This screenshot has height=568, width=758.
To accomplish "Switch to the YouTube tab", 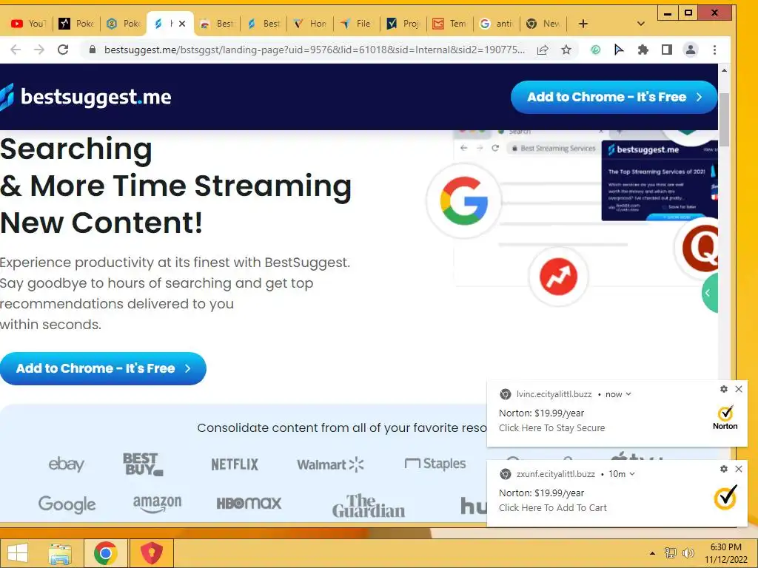I will coord(28,24).
